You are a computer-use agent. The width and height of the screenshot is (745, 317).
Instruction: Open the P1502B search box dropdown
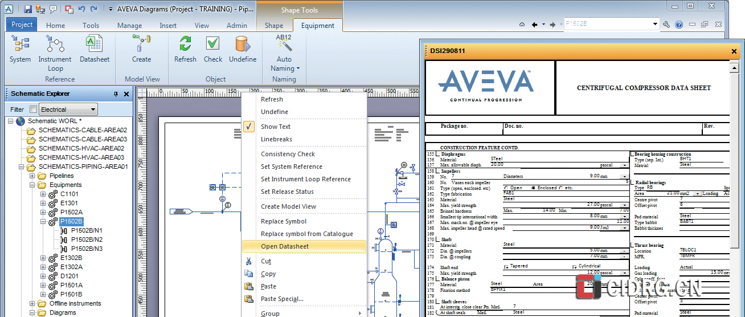coord(655,25)
